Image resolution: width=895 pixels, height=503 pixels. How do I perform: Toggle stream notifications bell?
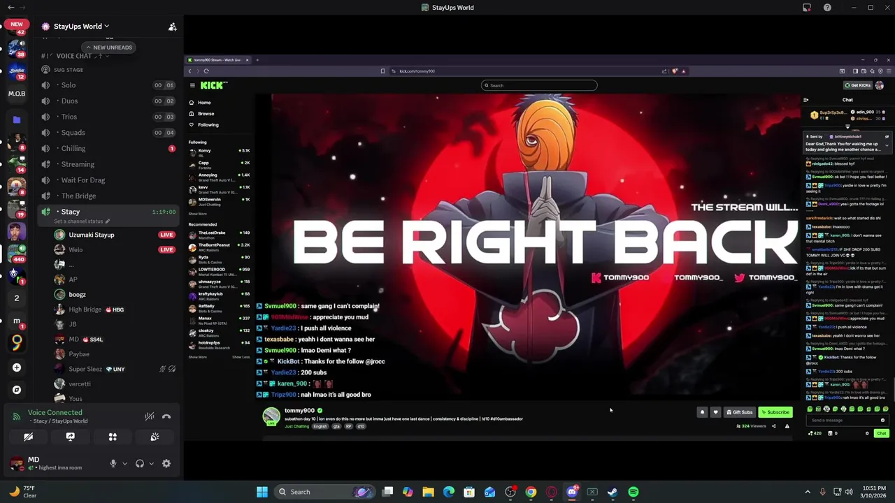702,412
